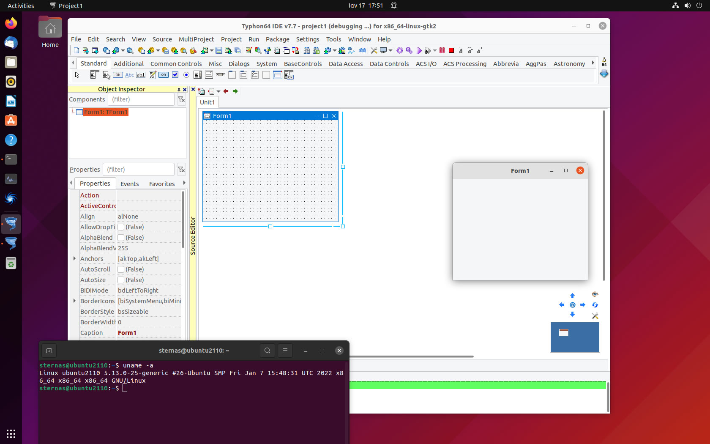Open dropdown next to monitor build mode icon
710x444 pixels.
(x=390, y=51)
